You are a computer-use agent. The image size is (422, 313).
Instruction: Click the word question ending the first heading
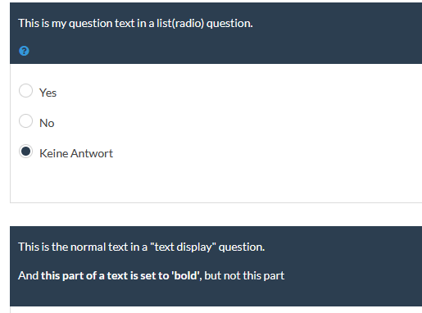point(229,24)
